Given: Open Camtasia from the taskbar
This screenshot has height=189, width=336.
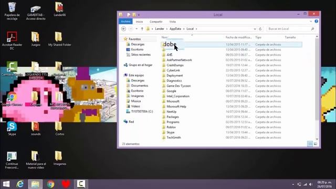Looking at the screenshot, I should pyautogui.click(x=81, y=184).
